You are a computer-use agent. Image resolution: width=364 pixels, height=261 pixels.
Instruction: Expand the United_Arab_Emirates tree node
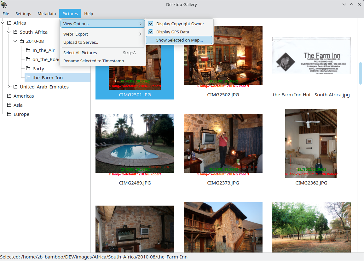pos(9,87)
